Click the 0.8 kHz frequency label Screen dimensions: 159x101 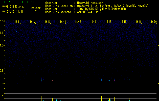pyautogui.click(x=2, y=71)
